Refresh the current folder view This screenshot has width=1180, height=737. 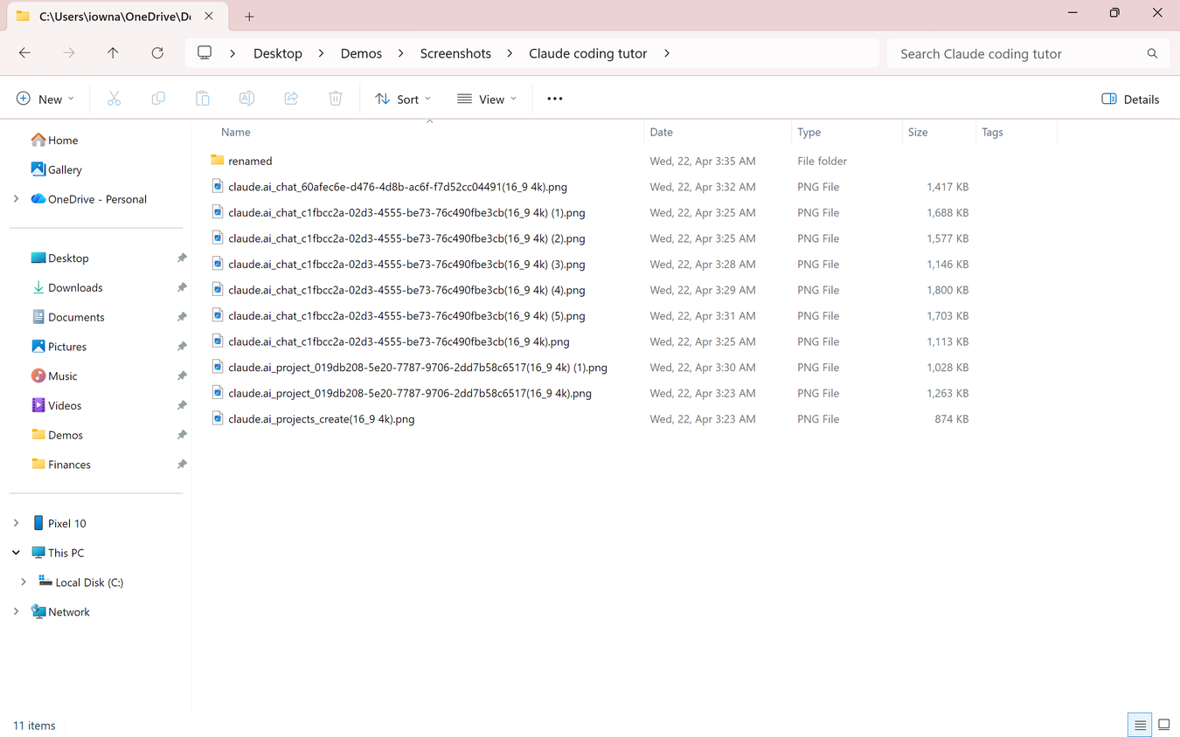pyautogui.click(x=157, y=53)
